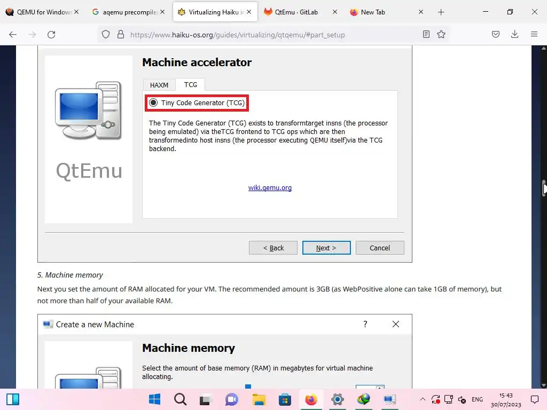The height and width of the screenshot is (410, 547).
Task: Open Microsoft Store from the taskbar
Action: point(285,399)
